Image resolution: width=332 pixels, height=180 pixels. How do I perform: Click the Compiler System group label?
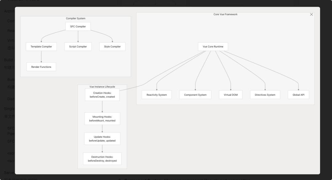coord(76,18)
